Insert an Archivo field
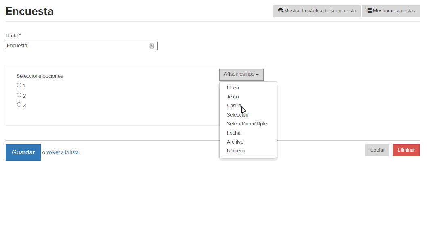 [235, 142]
